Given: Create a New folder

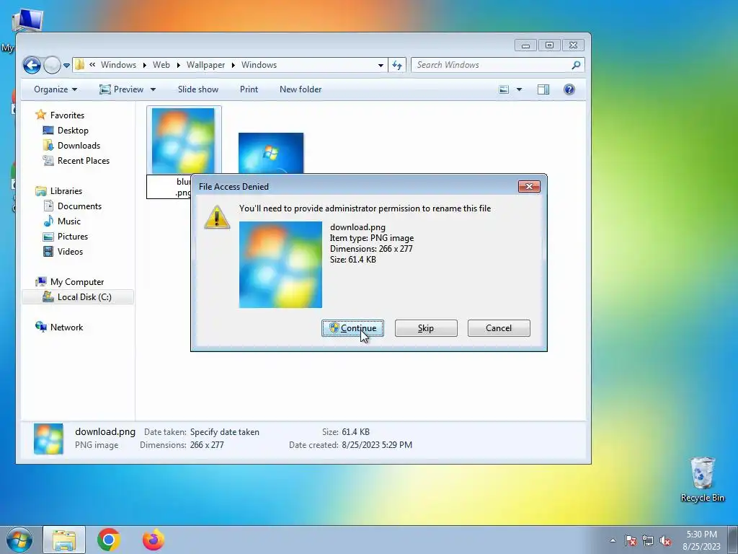Looking at the screenshot, I should tap(301, 89).
